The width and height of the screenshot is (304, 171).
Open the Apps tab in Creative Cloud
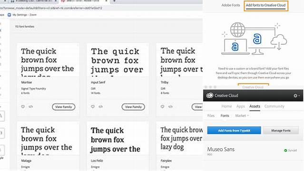coord(240,106)
